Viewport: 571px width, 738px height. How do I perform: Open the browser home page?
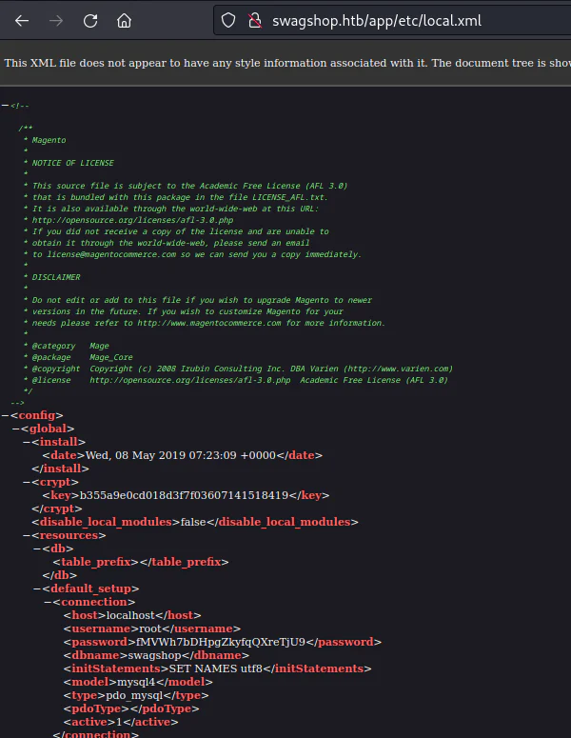[124, 21]
